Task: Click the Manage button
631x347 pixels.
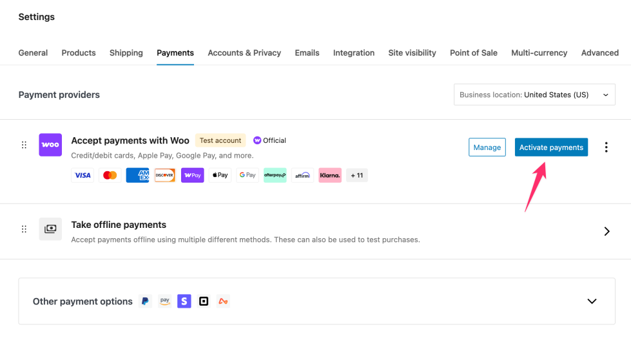Action: pos(487,147)
